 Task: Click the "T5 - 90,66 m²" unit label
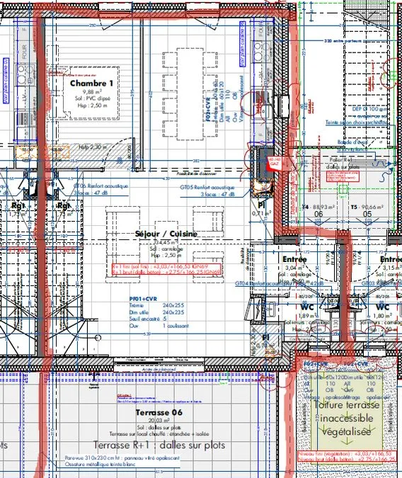pyautogui.click(x=367, y=207)
